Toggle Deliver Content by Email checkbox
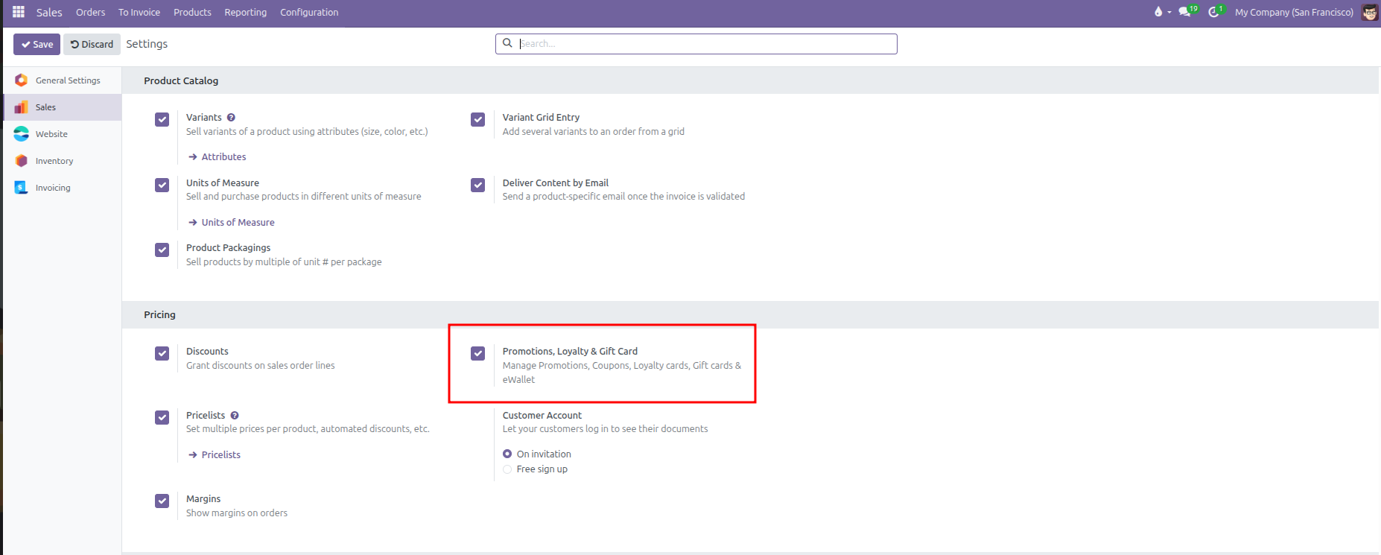Screen dimensions: 1381x555 (x=478, y=185)
